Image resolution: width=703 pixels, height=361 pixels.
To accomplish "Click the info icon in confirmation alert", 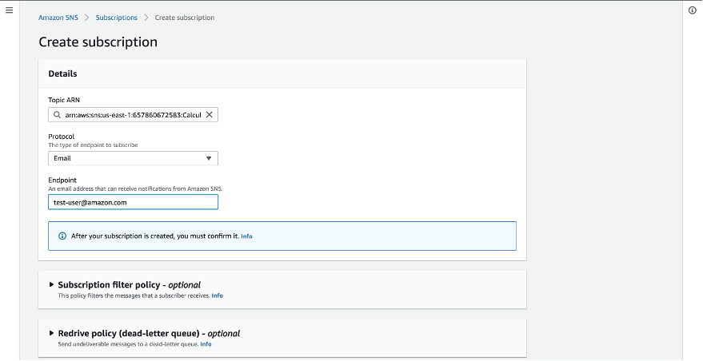I will click(62, 236).
